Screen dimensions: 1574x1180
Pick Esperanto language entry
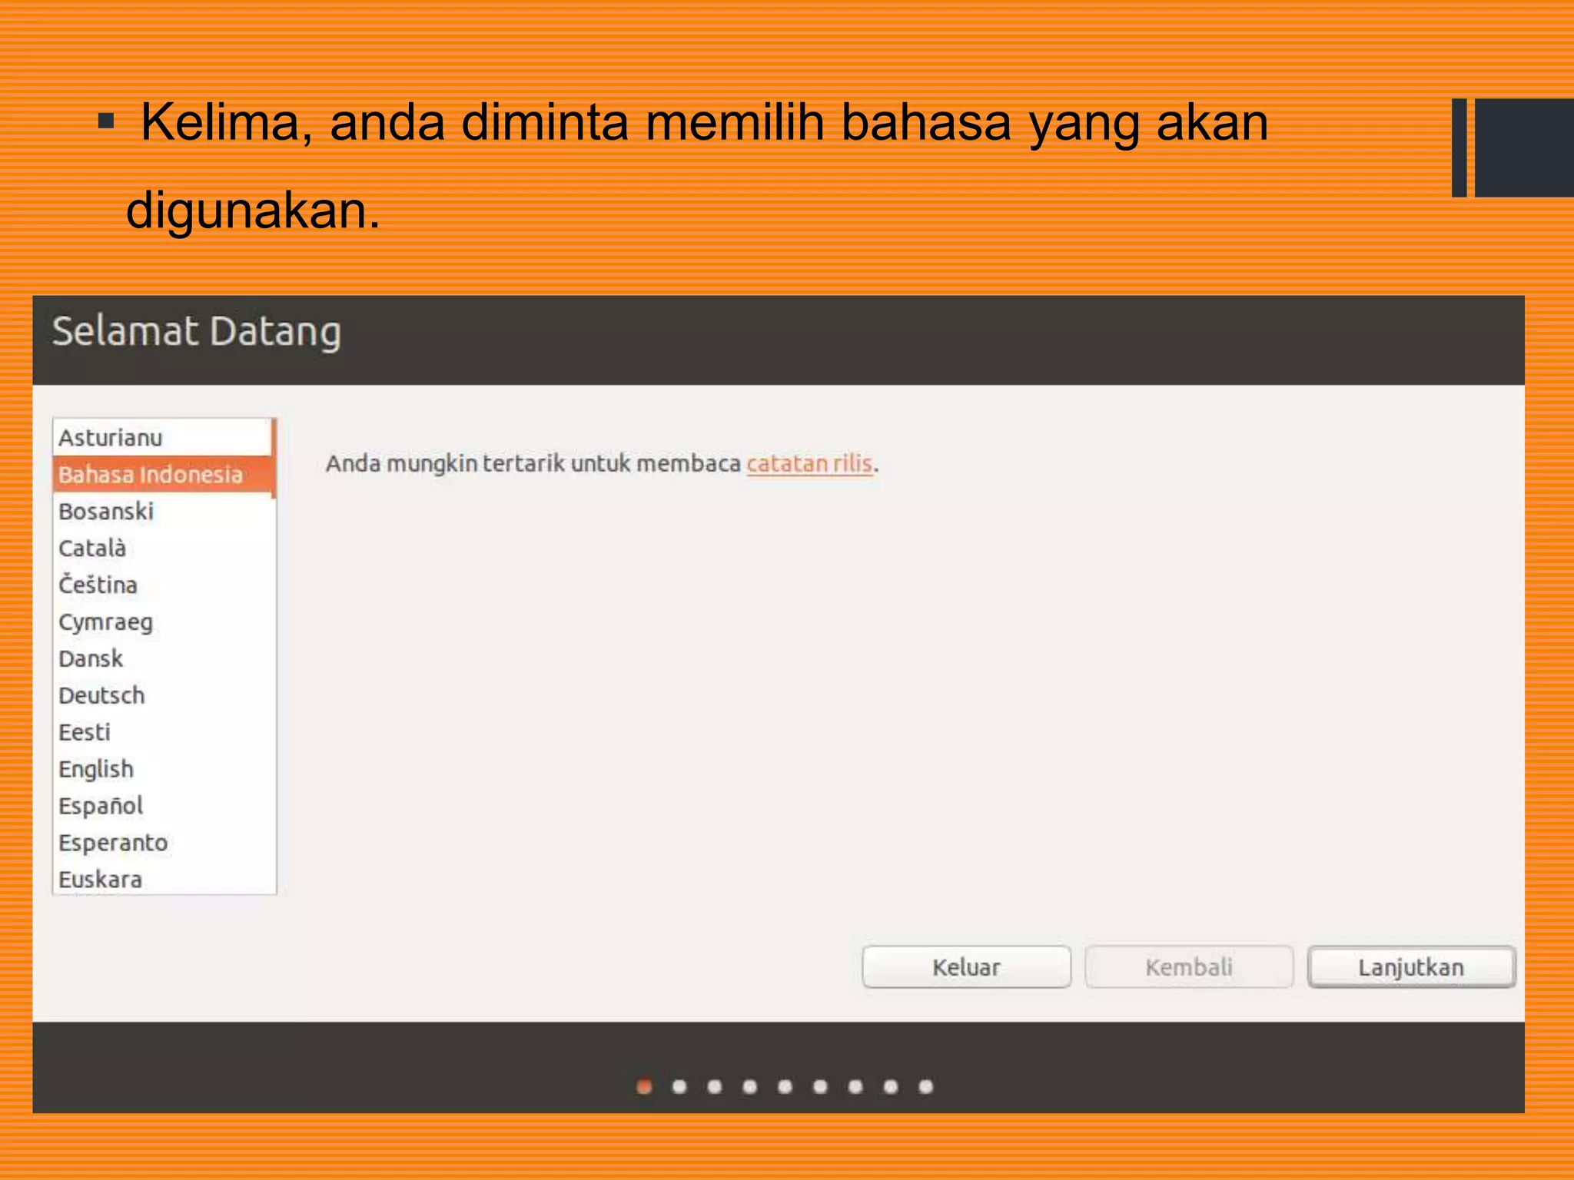(163, 843)
